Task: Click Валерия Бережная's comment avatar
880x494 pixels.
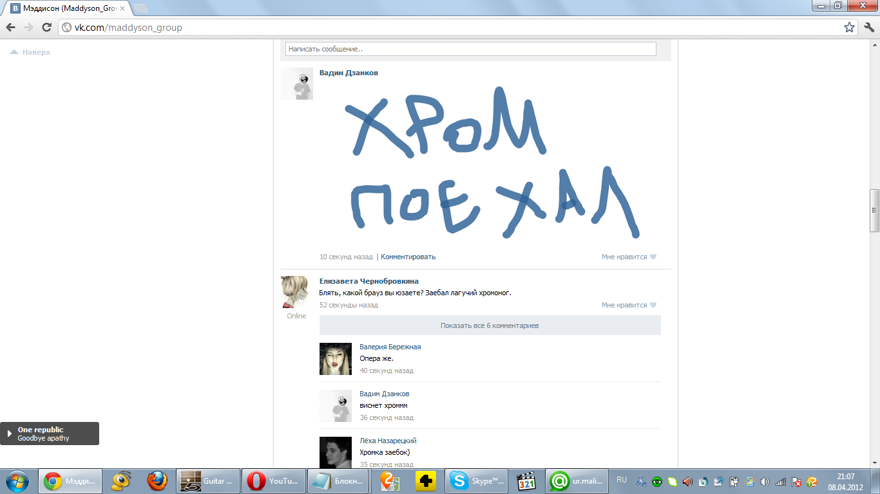Action: tap(336, 359)
